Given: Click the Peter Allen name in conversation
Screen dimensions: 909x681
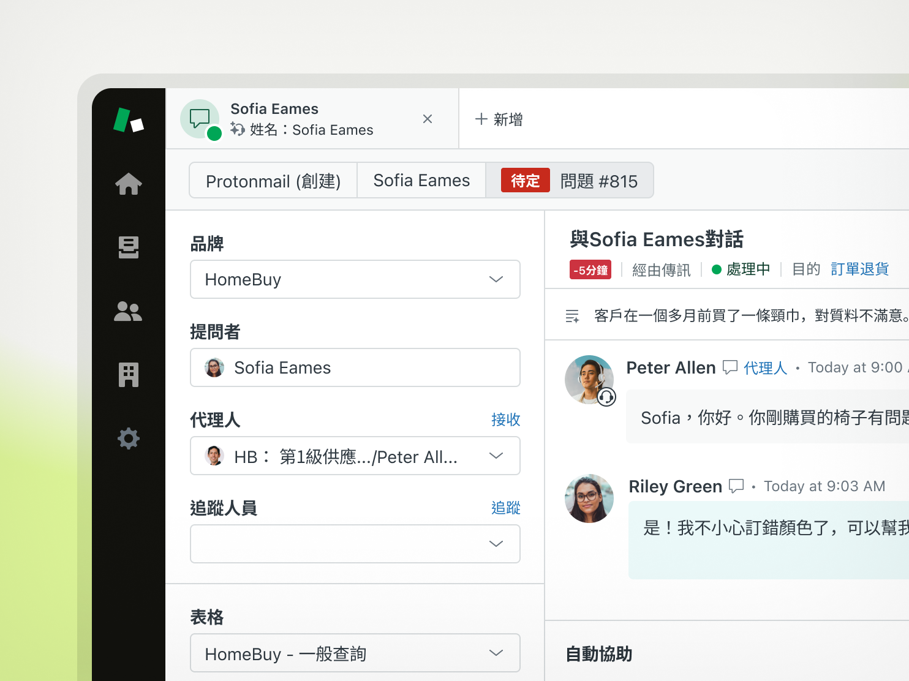Looking at the screenshot, I should [x=671, y=367].
